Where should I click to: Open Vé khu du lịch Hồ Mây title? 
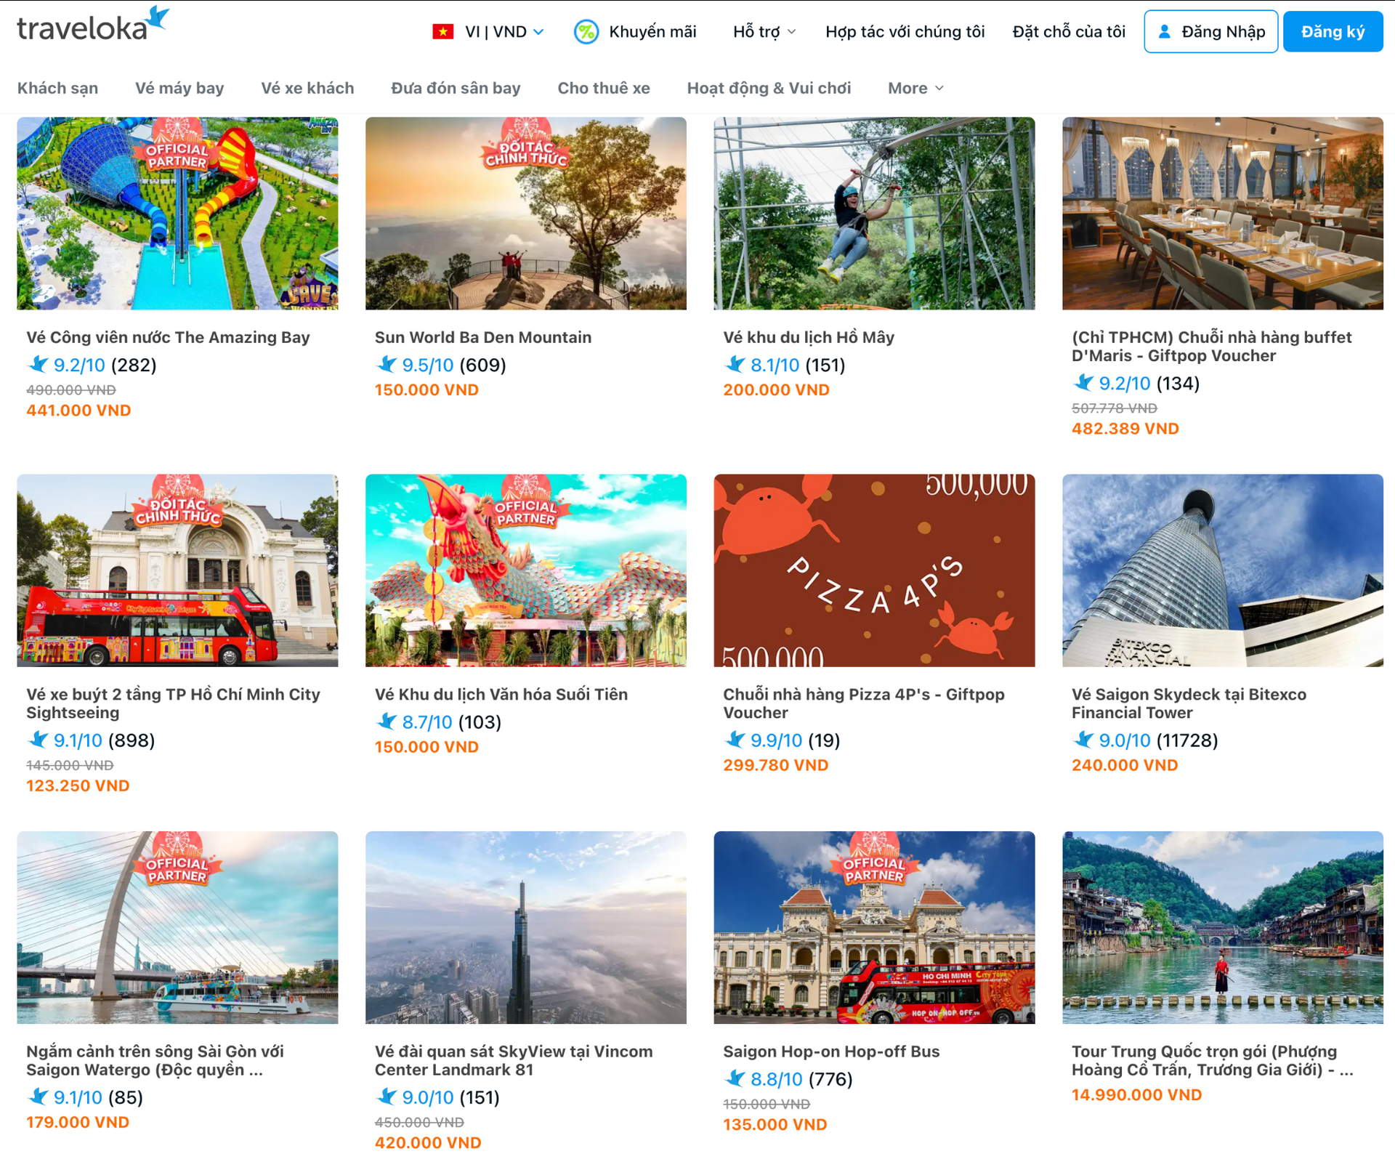(x=808, y=337)
